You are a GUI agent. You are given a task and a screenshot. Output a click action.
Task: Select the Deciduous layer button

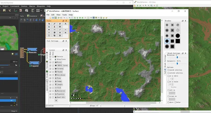click(60, 75)
